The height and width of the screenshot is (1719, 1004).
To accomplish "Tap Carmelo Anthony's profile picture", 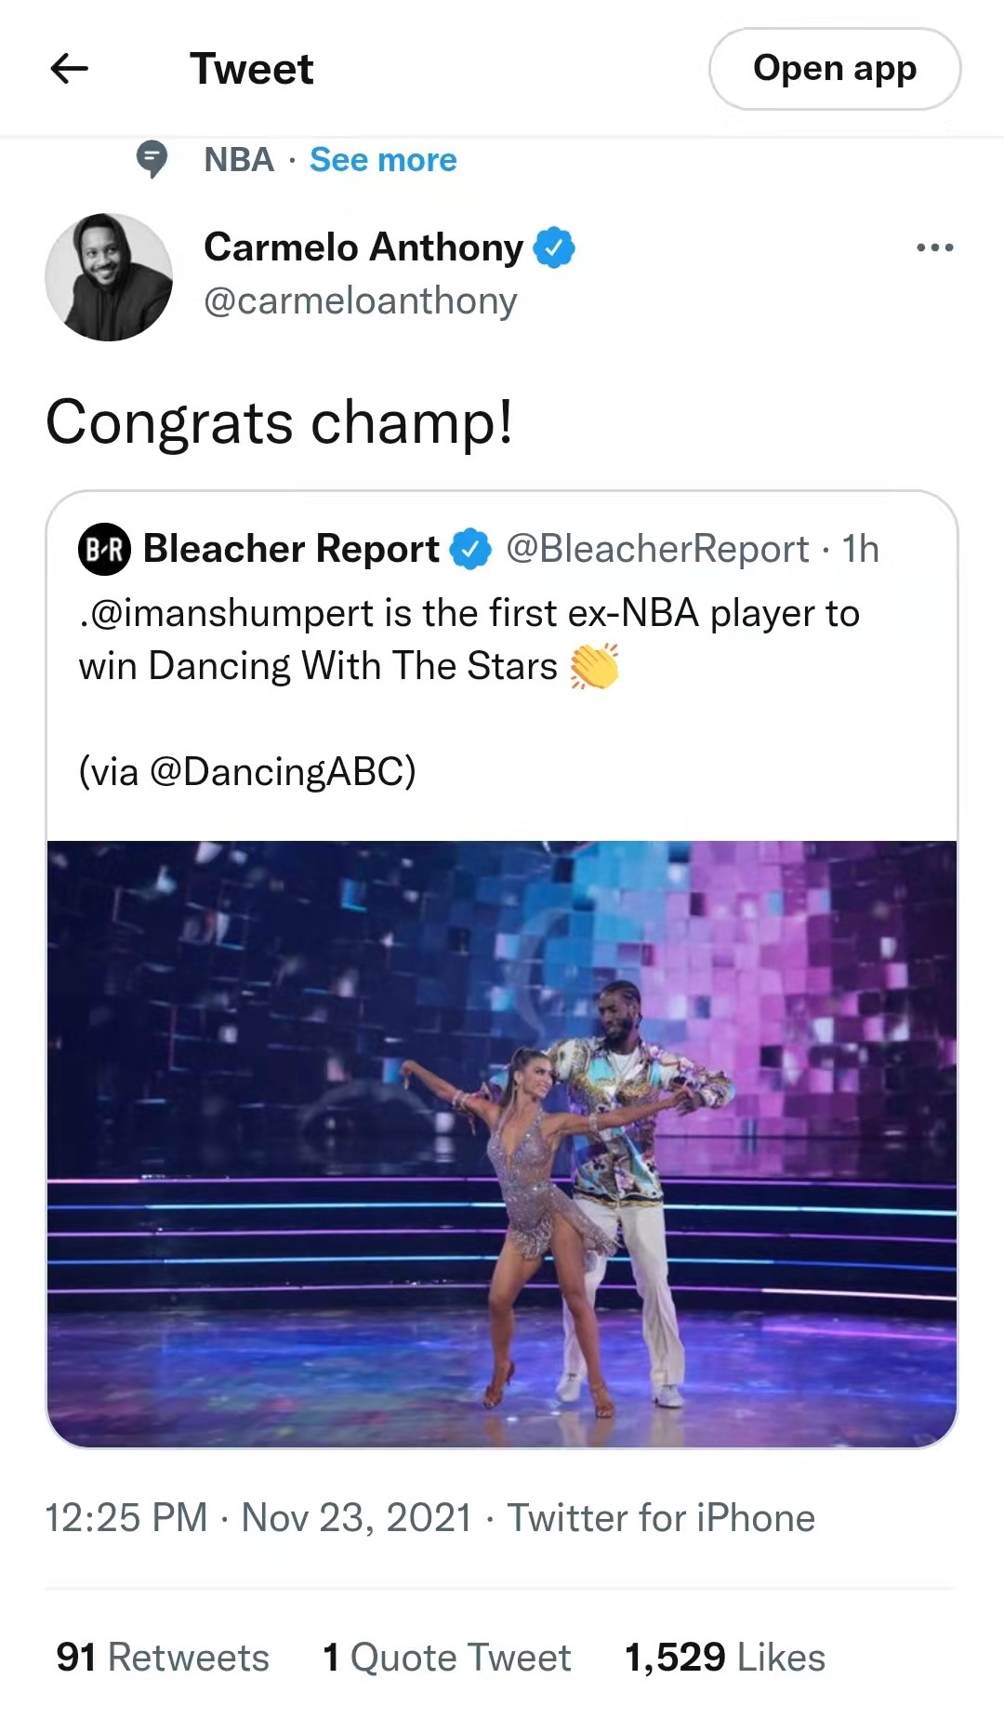I will tap(109, 277).
